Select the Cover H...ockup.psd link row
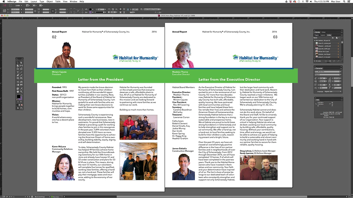This screenshot has height=198, width=353. [x=327, y=43]
